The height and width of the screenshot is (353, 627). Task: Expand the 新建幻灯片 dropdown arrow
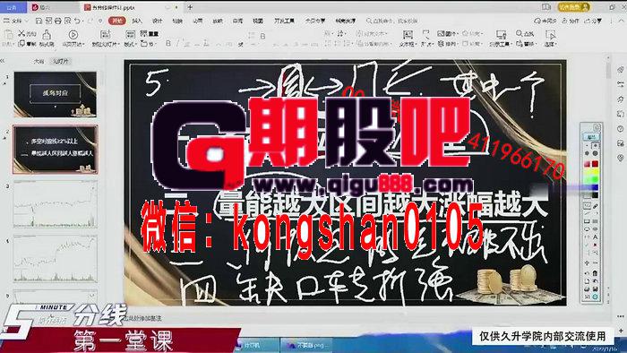point(118,44)
